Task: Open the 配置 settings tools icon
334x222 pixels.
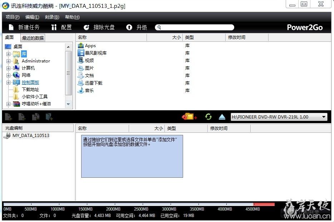Action: pyautogui.click(x=54, y=27)
